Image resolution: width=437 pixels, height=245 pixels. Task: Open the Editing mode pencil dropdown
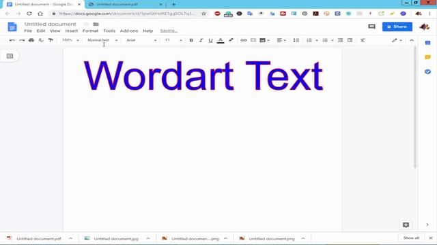coord(397,40)
